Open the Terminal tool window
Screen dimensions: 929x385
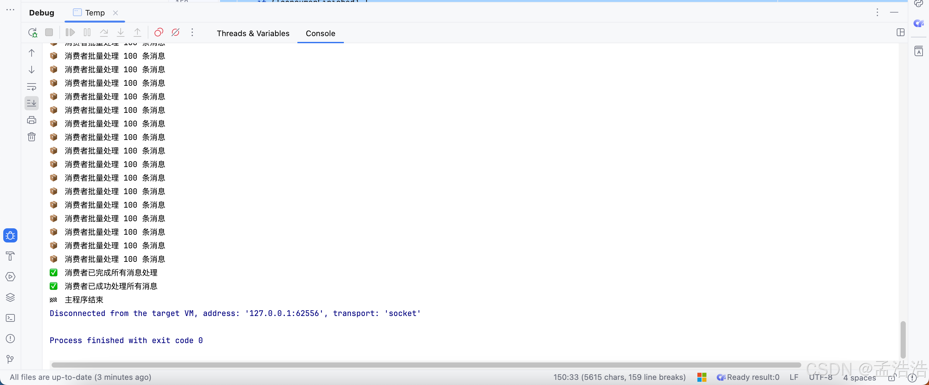coord(10,318)
